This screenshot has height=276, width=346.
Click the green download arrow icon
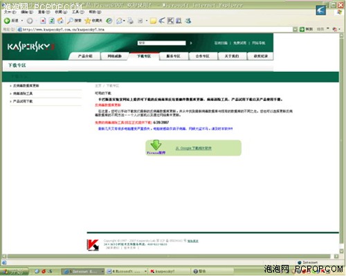coord(156,145)
